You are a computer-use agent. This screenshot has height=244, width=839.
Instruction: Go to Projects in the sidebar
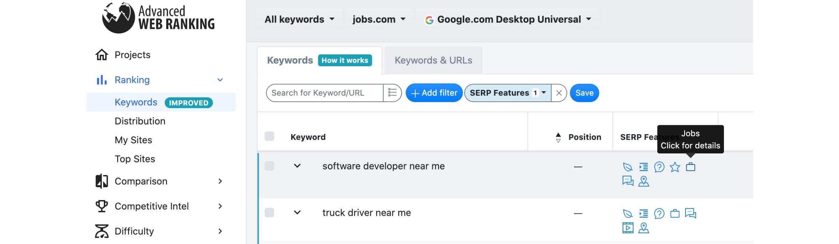coord(132,55)
